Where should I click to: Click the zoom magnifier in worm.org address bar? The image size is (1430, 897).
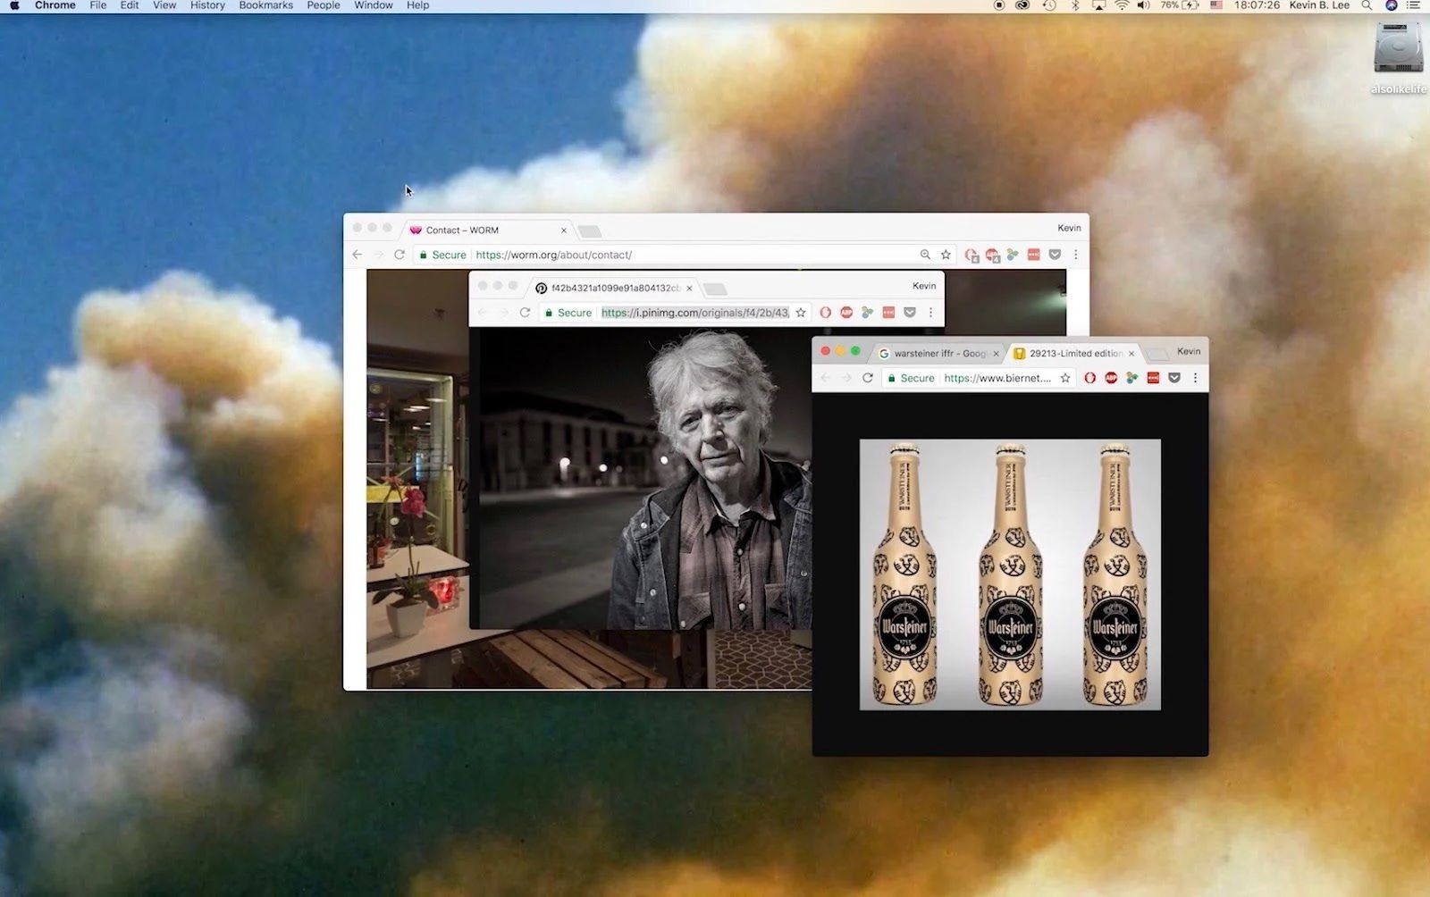click(925, 255)
